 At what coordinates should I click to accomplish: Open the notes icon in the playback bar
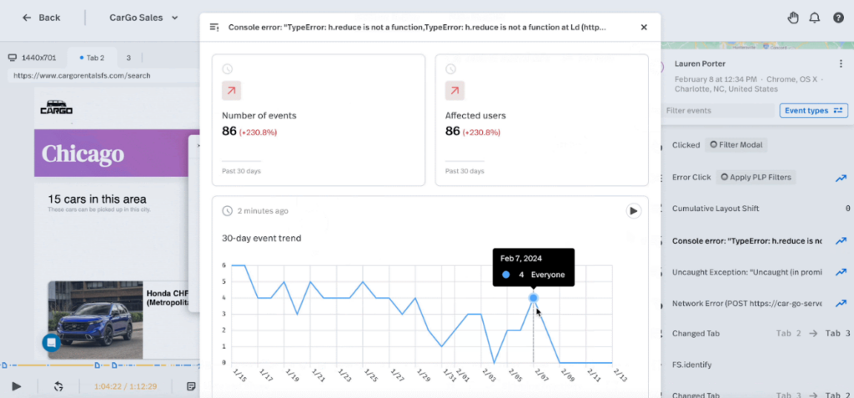(x=191, y=386)
